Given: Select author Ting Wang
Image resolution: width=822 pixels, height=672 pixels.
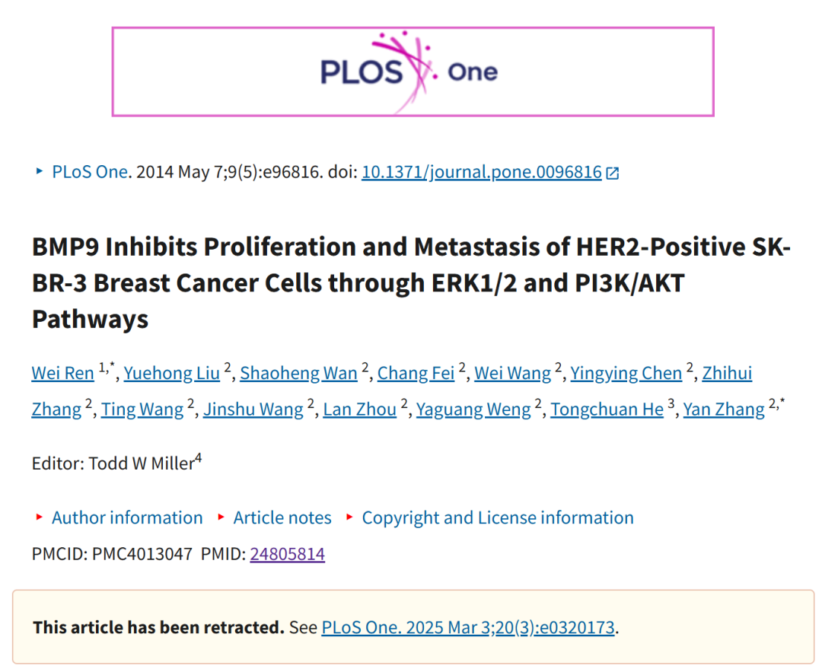Looking at the screenshot, I should click(142, 409).
